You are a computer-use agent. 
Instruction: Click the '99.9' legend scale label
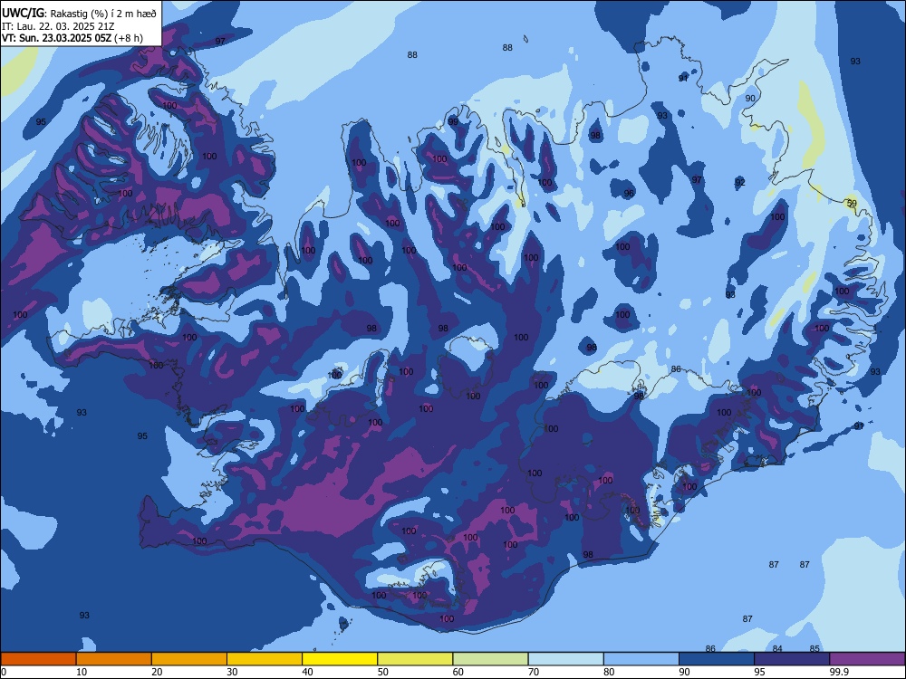pyautogui.click(x=839, y=672)
